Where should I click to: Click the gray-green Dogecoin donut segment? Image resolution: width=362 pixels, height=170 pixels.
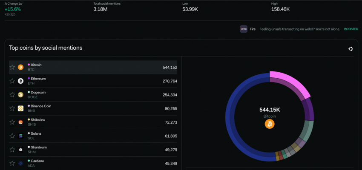pyautogui.click(x=307, y=130)
